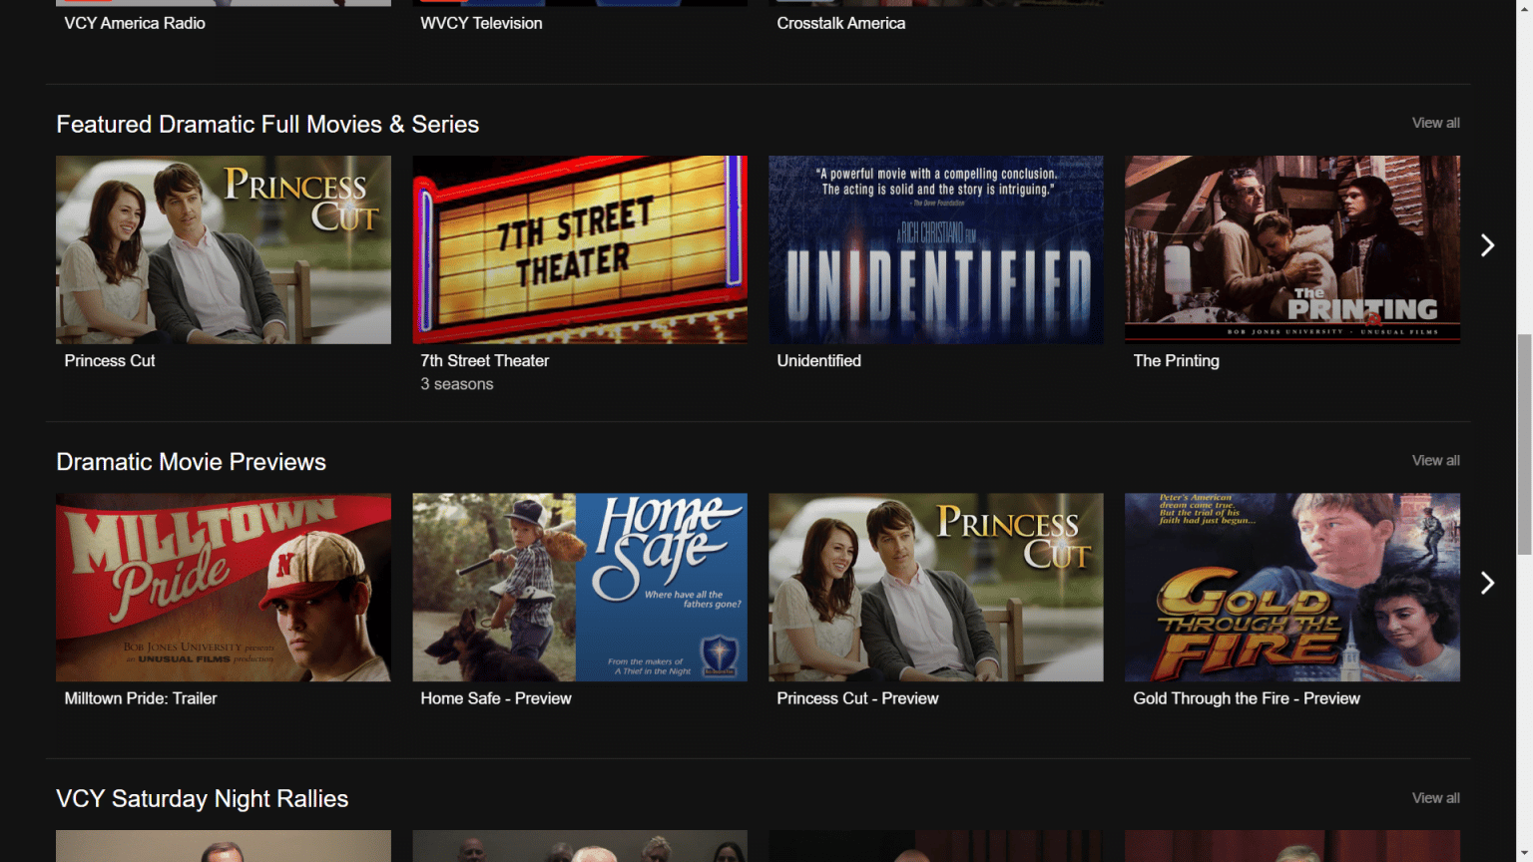This screenshot has height=862, width=1533.
Task: Click Gold Through the Fire - Preview title
Action: 1247,698
